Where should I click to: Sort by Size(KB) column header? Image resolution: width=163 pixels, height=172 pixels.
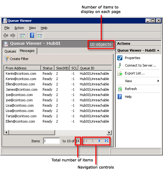click(62, 68)
